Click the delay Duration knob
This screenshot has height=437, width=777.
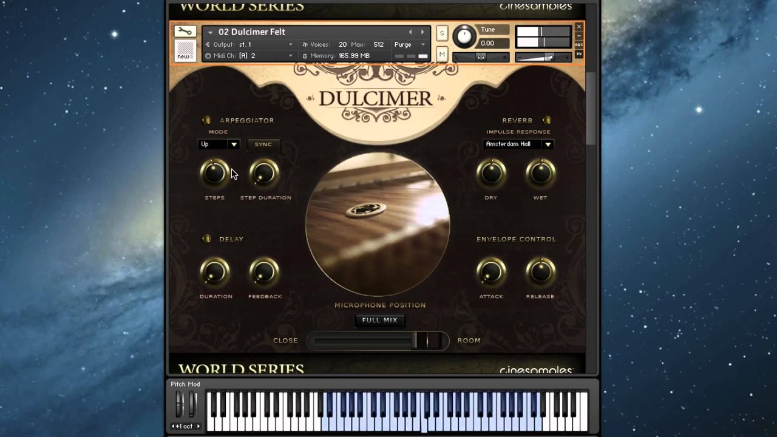pos(215,272)
